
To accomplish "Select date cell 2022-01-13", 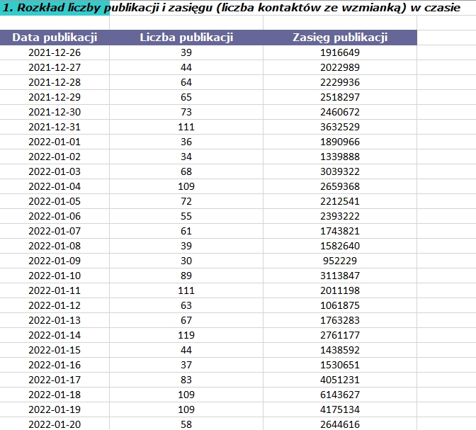I will pyautogui.click(x=55, y=320).
